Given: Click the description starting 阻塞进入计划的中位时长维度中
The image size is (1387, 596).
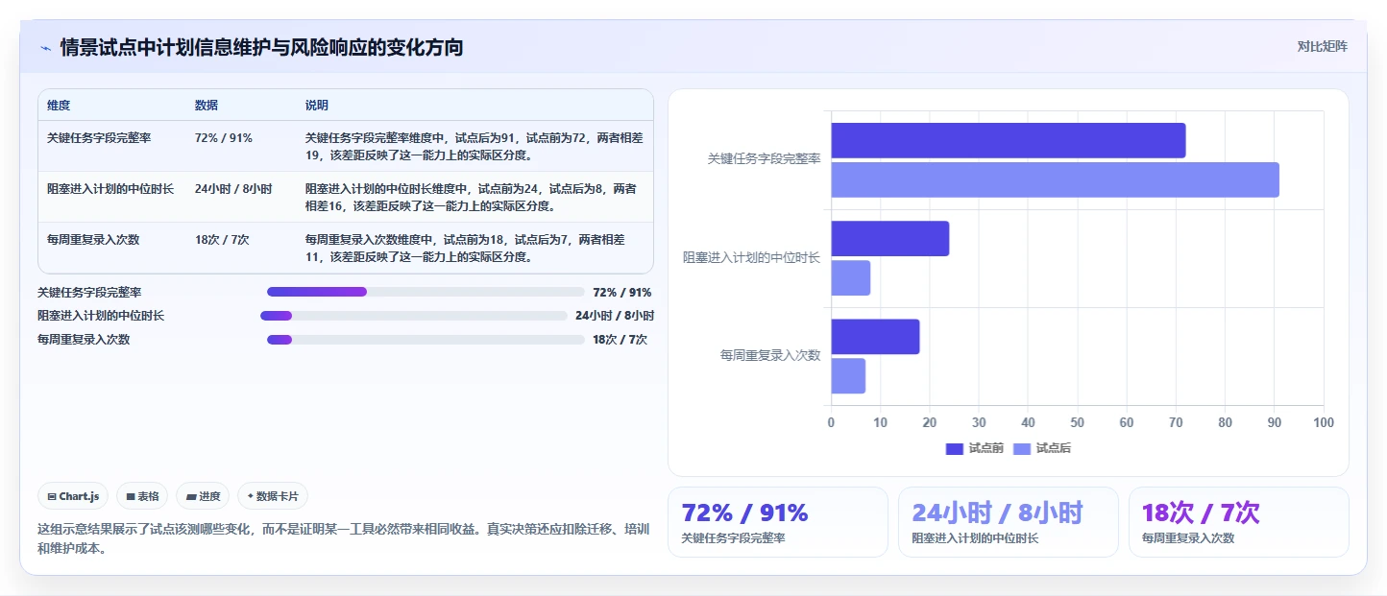Looking at the screenshot, I should pos(471,197).
